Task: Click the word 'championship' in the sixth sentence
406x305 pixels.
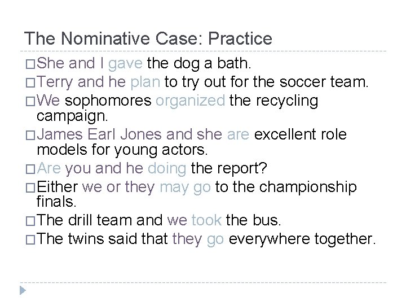Action: tap(308, 187)
